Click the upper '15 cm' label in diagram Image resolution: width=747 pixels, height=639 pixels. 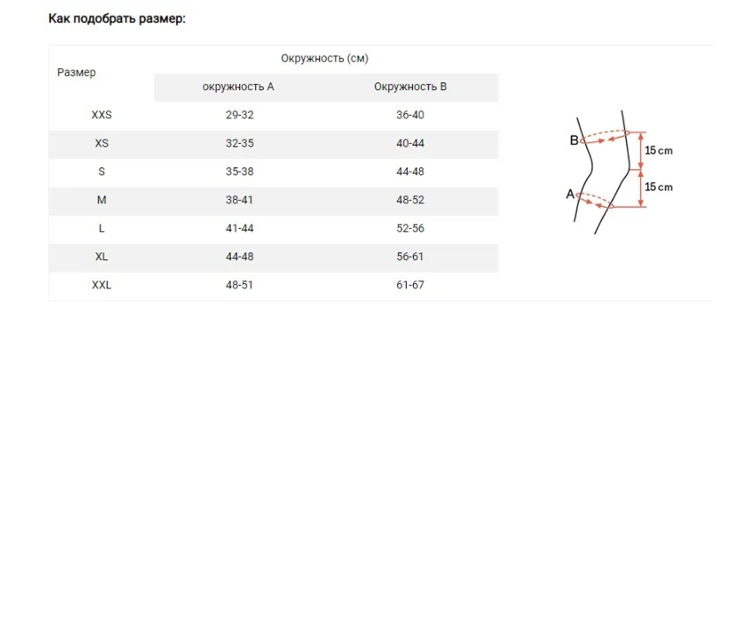[658, 151]
